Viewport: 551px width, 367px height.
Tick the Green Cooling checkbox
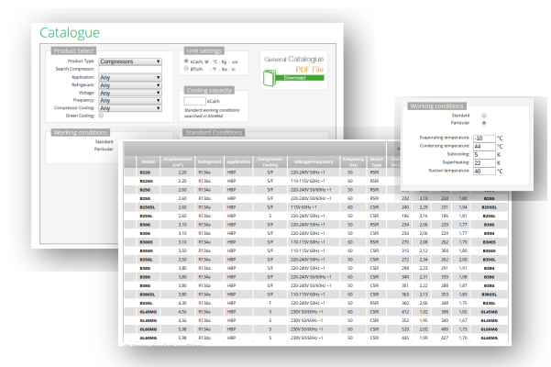click(x=101, y=116)
